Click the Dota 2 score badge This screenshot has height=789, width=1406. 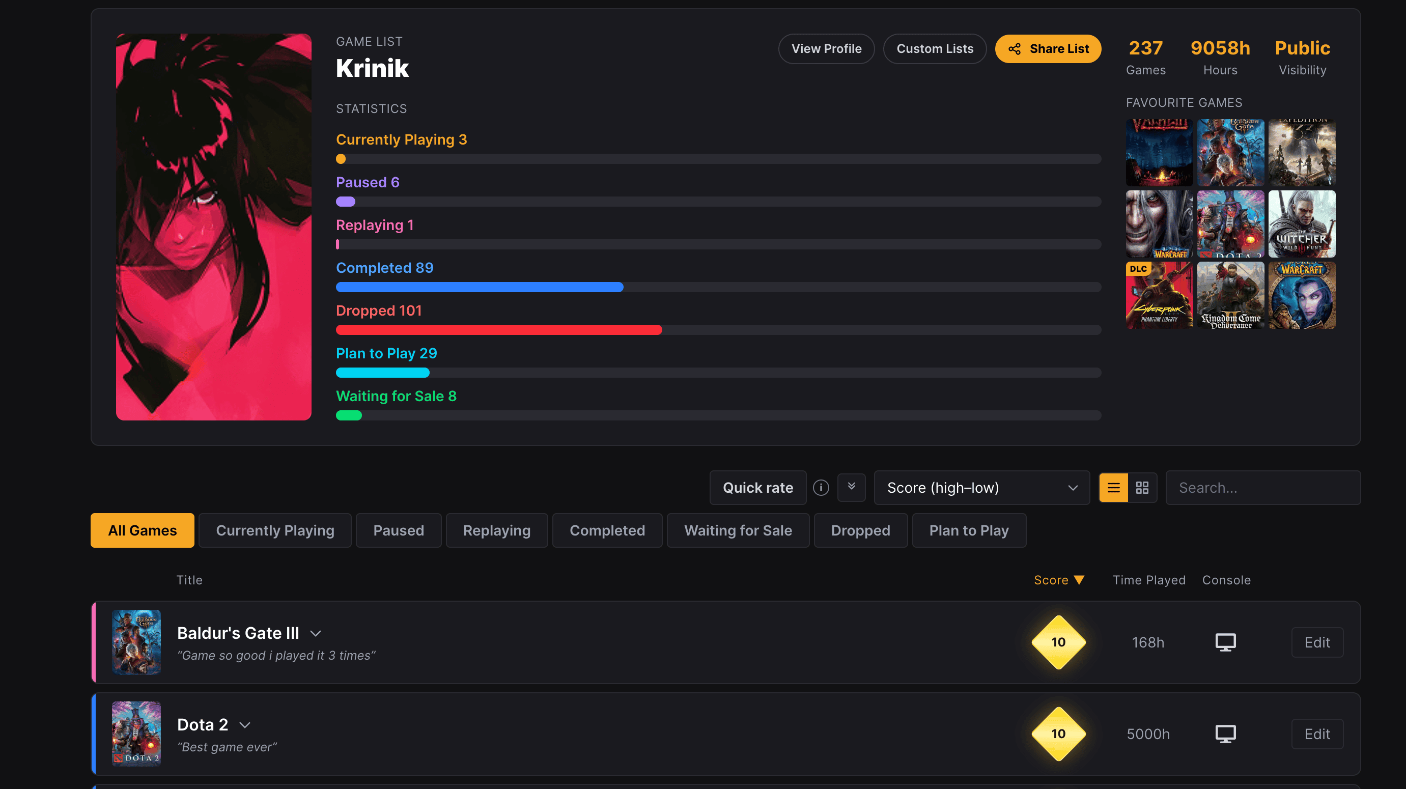[x=1058, y=734]
